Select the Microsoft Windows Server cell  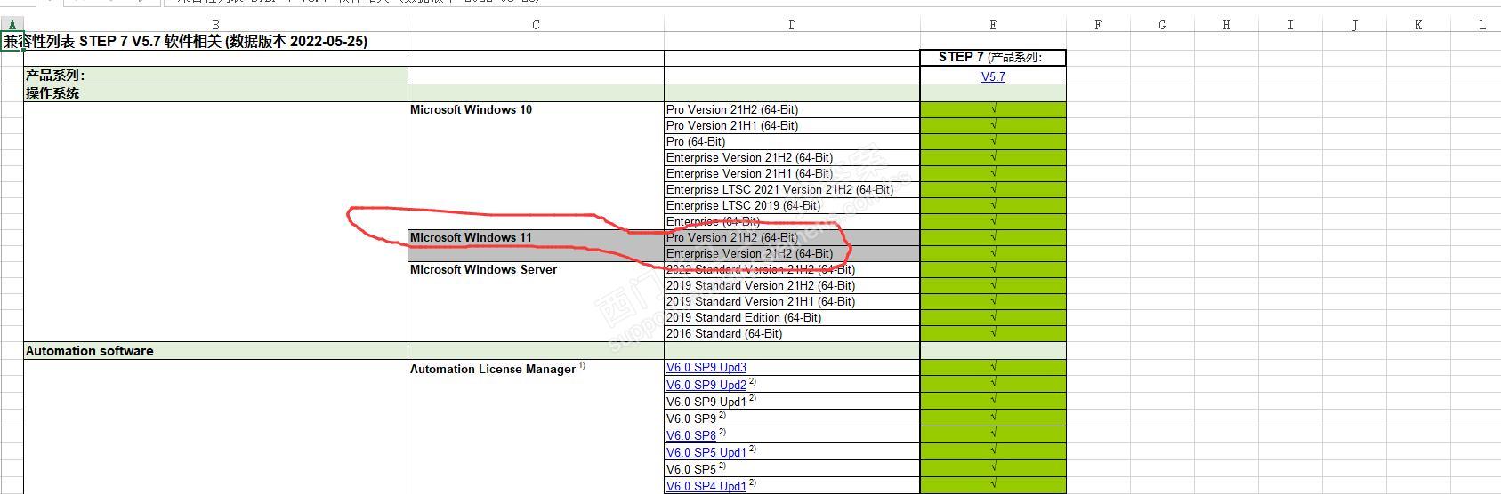coord(536,269)
